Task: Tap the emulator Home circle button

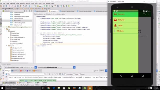Action: pyautogui.click(x=132, y=76)
